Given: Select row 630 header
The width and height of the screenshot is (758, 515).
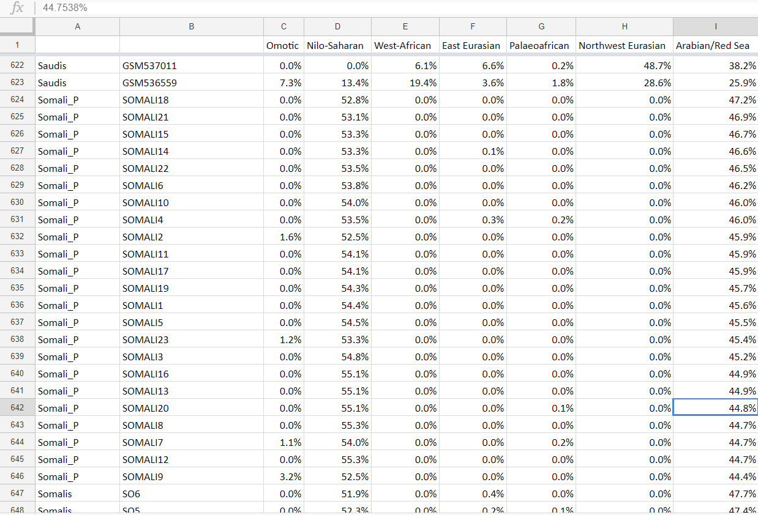Looking at the screenshot, I should (17, 202).
